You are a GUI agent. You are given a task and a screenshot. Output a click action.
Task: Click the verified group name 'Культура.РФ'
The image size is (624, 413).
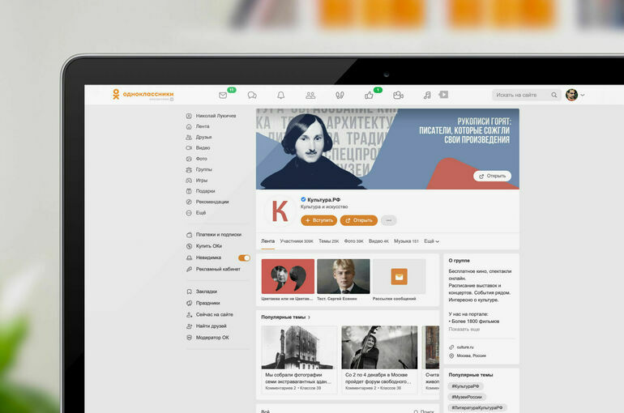point(323,200)
